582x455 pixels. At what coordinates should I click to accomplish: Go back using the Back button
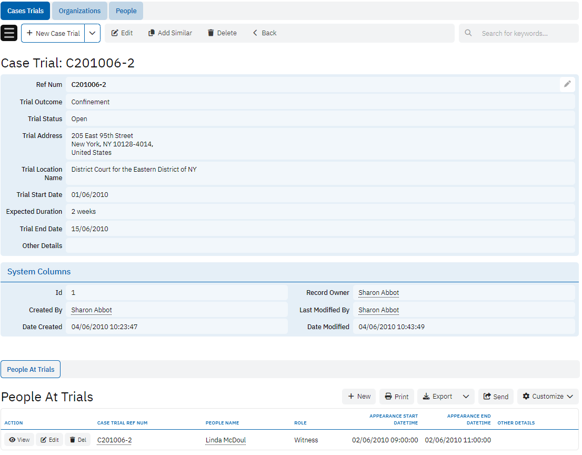pos(264,33)
